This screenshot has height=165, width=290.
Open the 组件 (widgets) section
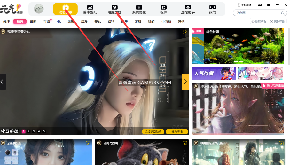(163, 9)
